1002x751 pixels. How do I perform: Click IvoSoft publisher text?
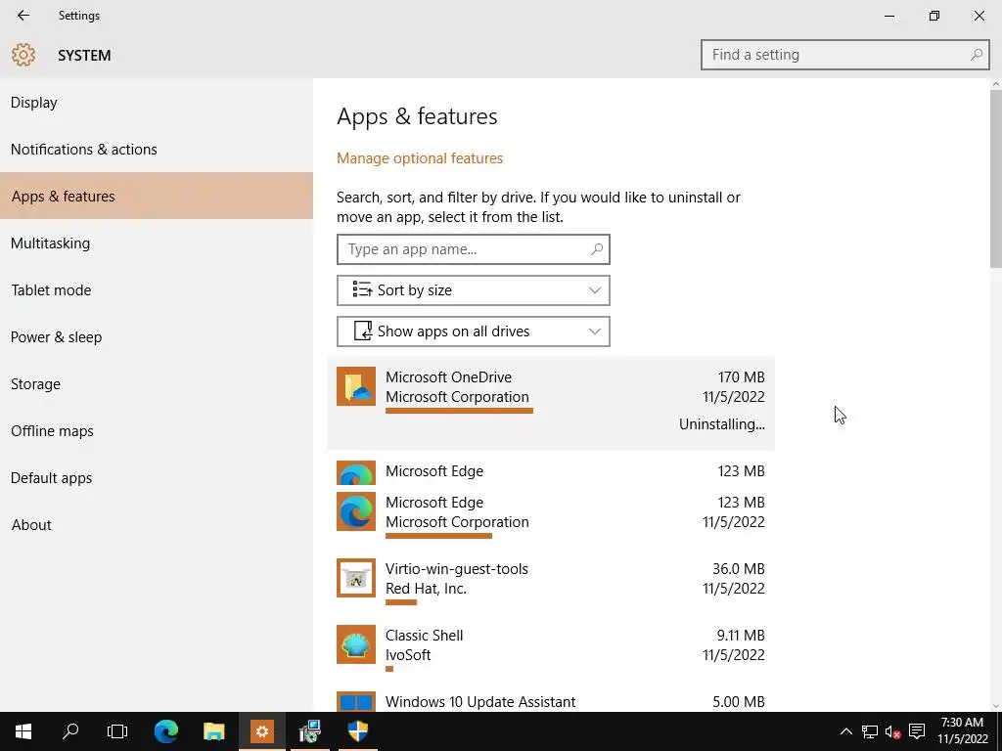coord(408,655)
